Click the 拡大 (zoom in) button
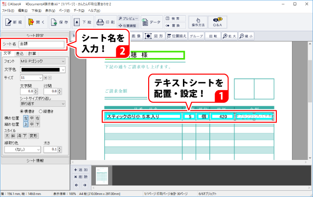Image resolution: width=313 pixels, height=197 pixels. coord(229,36)
